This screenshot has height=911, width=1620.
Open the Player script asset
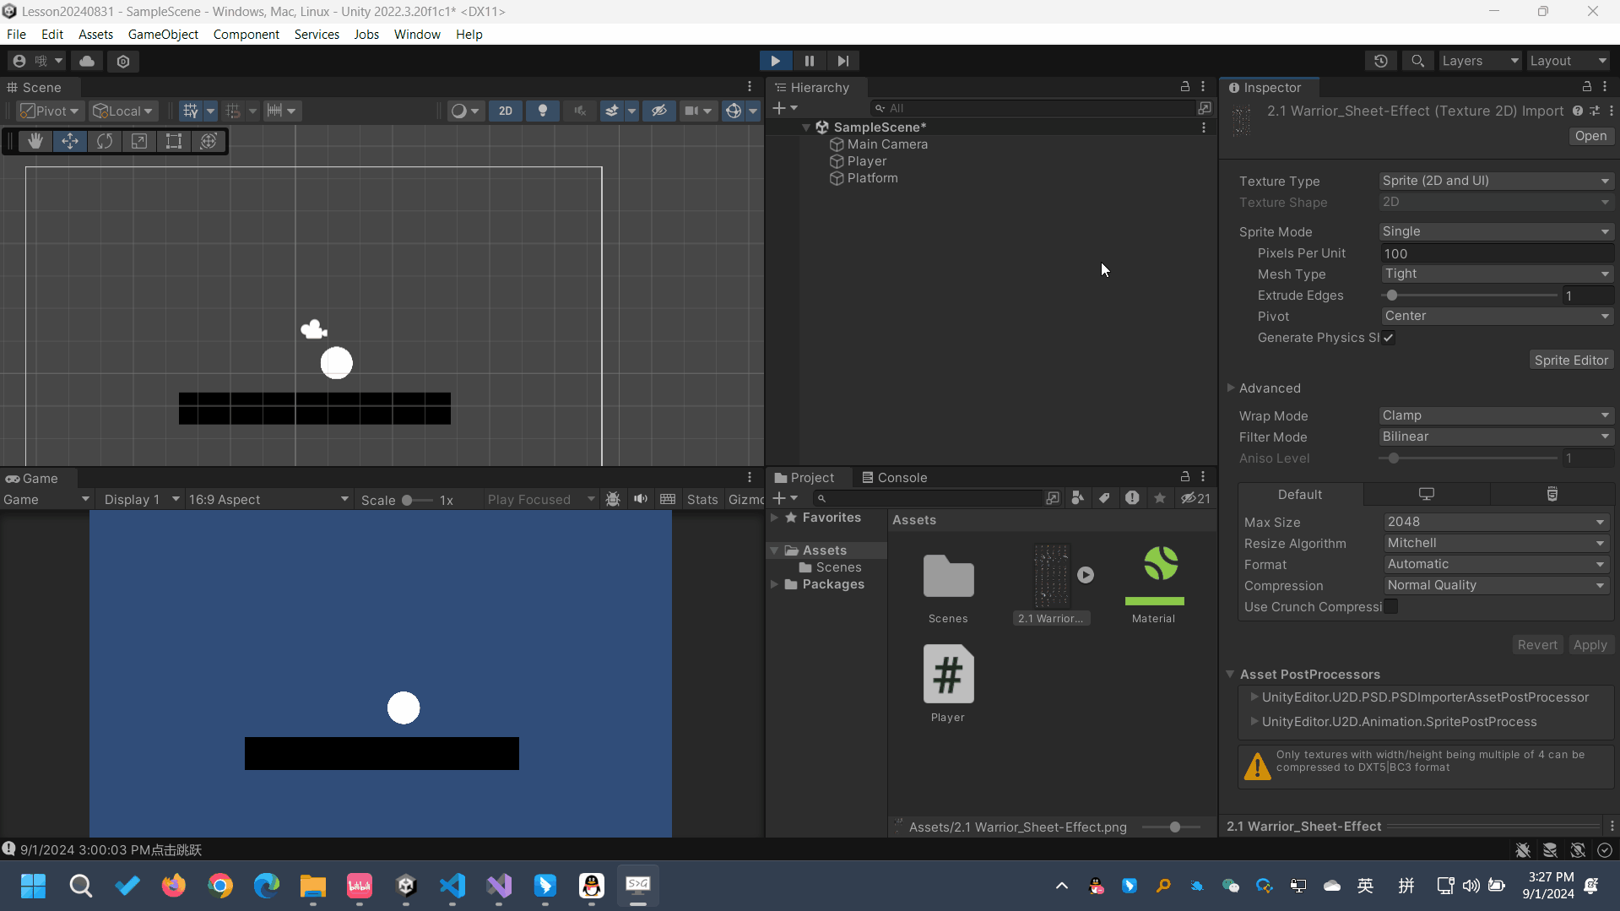click(x=947, y=675)
